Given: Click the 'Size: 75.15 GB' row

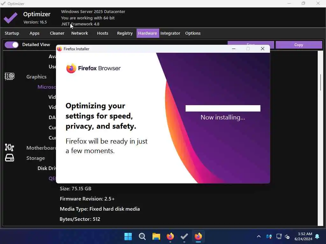Looking at the screenshot, I should [x=75, y=189].
